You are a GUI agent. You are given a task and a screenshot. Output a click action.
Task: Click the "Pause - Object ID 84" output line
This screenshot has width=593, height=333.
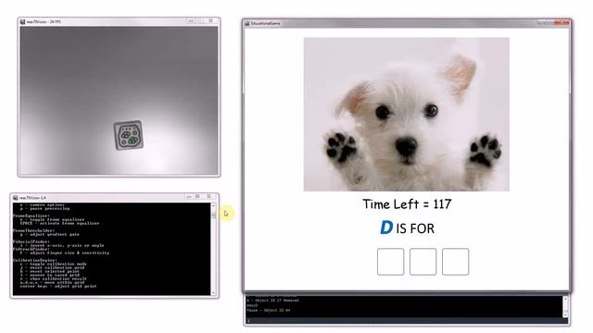269,311
